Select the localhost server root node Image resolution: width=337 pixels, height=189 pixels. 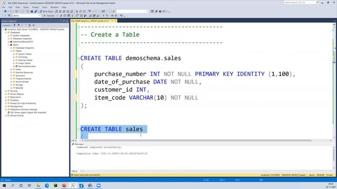(x=35, y=29)
